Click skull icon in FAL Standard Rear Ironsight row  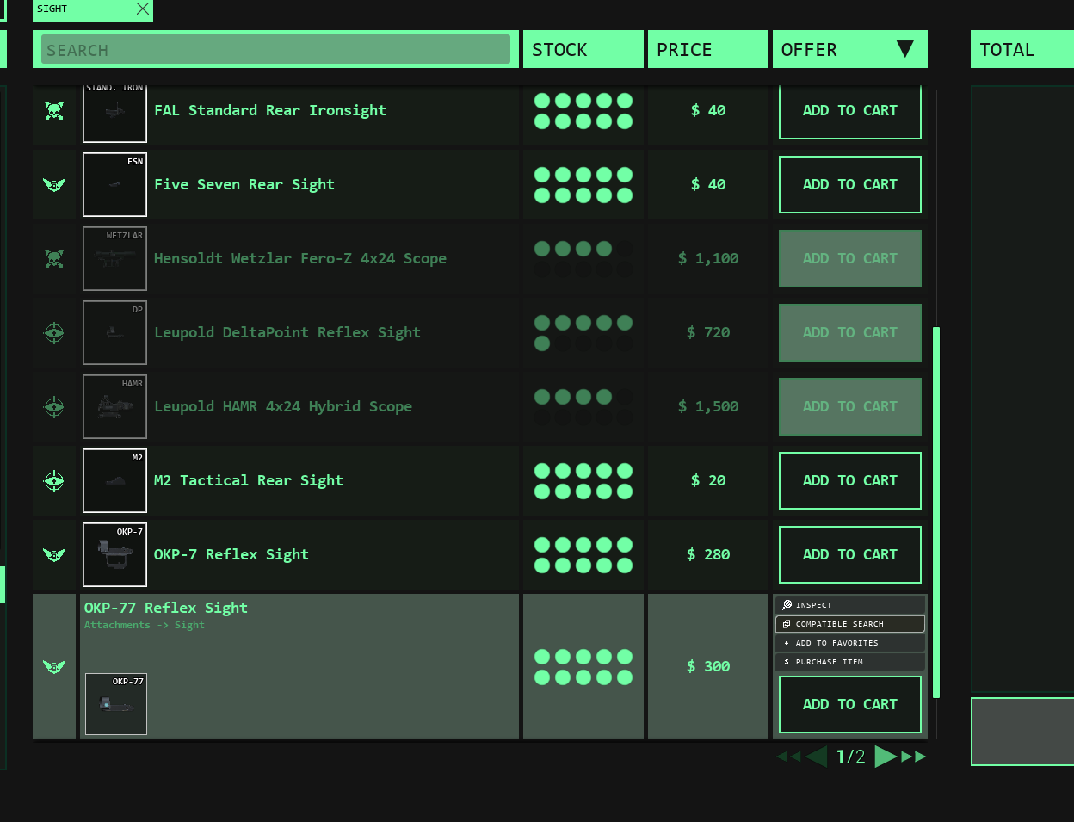[54, 111]
